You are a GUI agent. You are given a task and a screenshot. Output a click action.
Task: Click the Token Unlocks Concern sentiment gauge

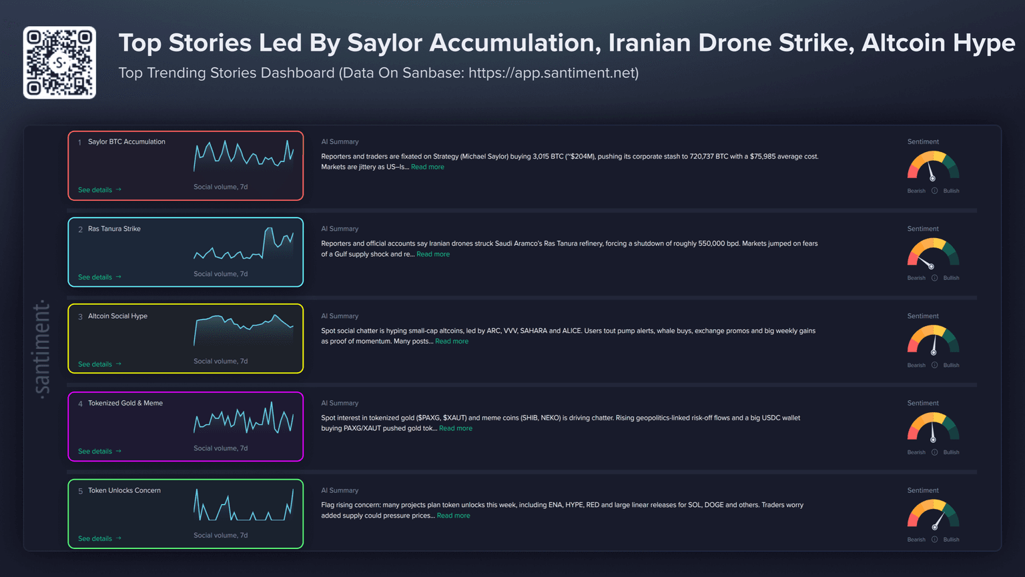click(x=933, y=515)
